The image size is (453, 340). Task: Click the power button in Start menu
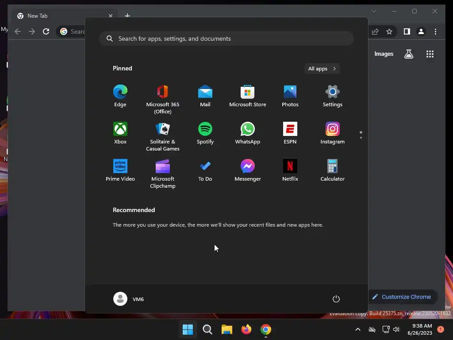(x=336, y=299)
